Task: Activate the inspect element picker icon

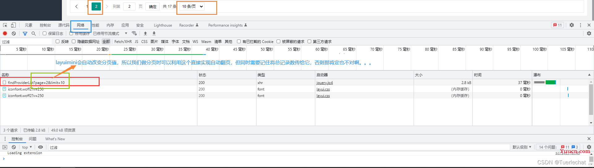Action: tap(5, 25)
